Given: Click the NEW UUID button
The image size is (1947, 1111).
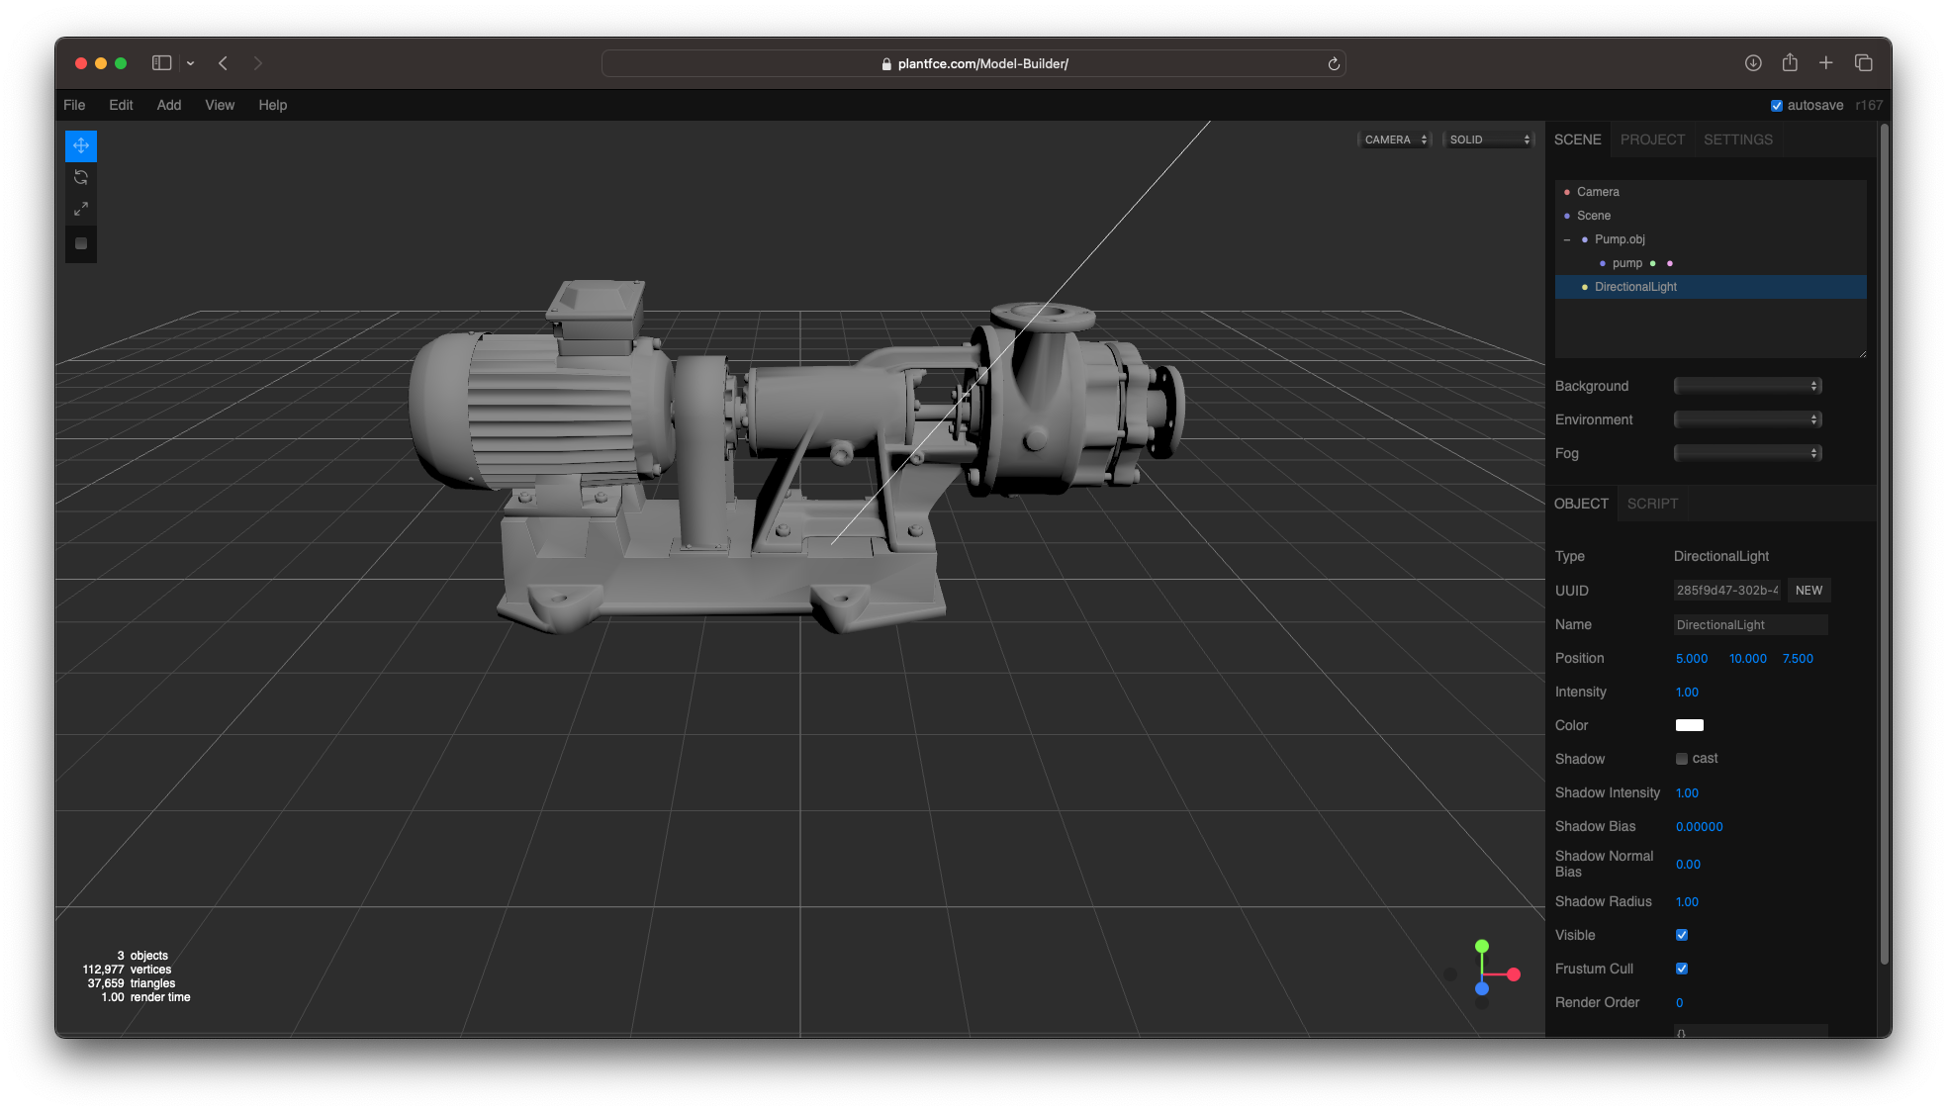Looking at the screenshot, I should point(1808,591).
